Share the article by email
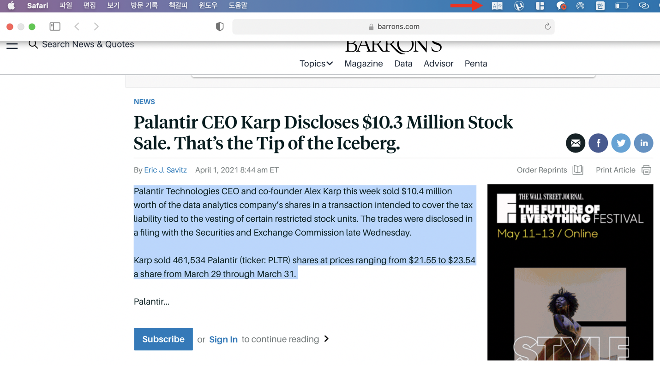Screen dimensions: 660x366 [x=576, y=143]
